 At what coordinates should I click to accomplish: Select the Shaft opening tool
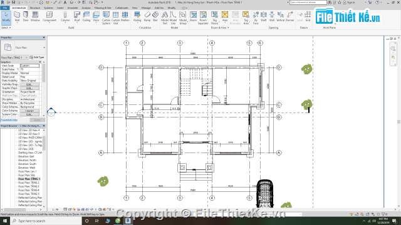[263, 17]
